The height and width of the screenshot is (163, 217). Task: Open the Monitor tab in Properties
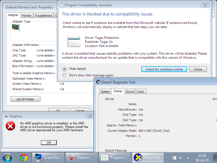click(x=27, y=15)
